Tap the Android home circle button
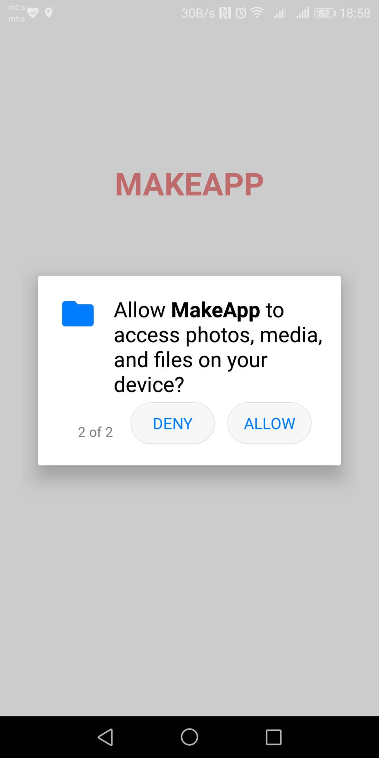Screen dimensions: 379x758 coord(189,737)
